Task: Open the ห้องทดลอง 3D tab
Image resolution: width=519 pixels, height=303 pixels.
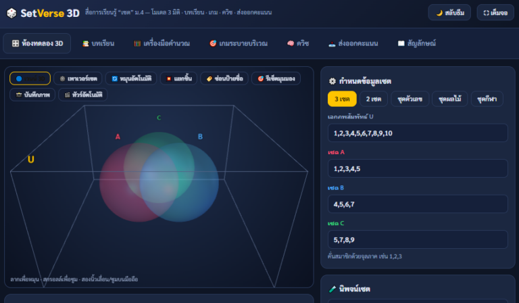Action: 37,43
